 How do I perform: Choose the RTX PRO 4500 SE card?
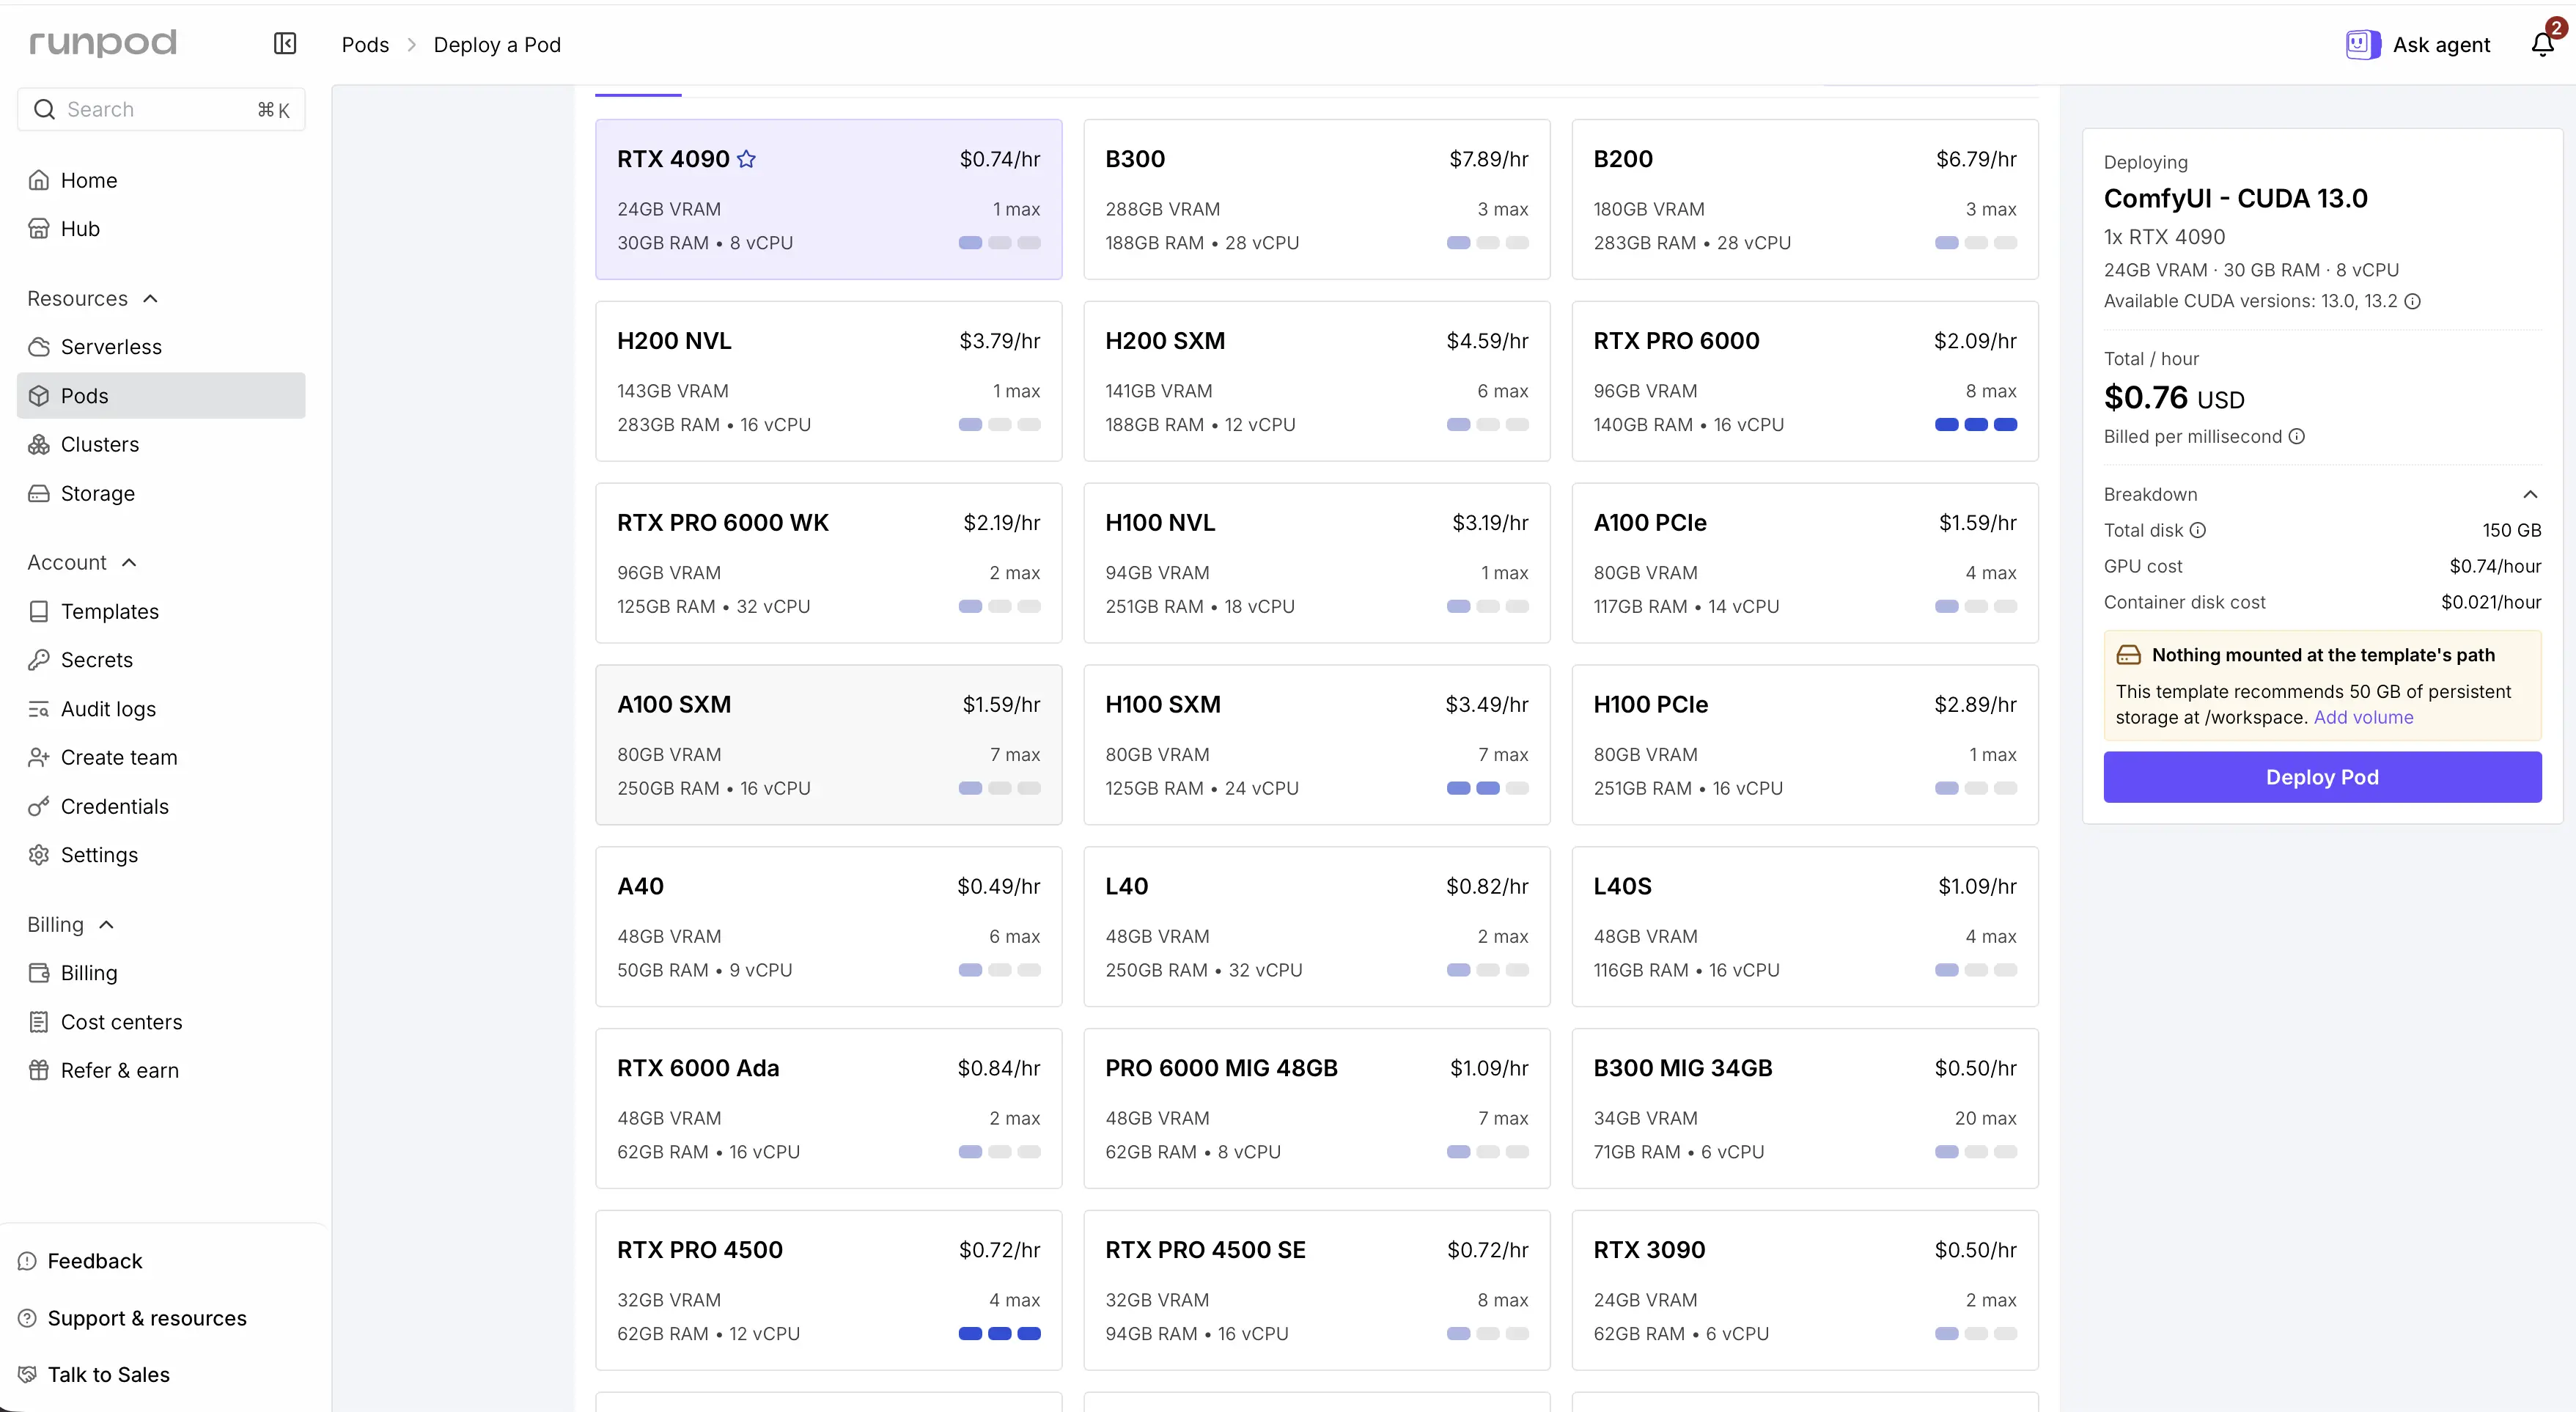click(x=1317, y=1291)
